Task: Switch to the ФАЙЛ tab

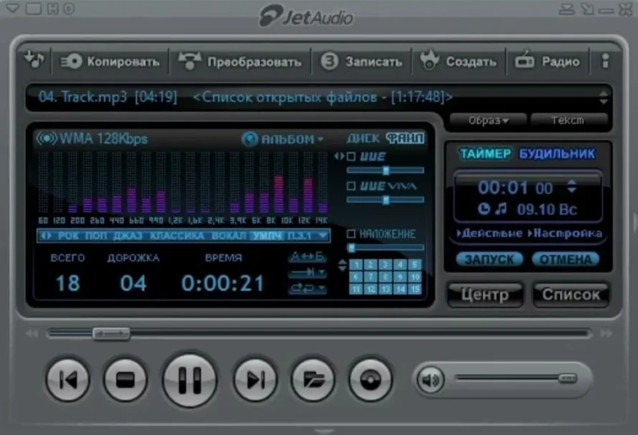Action: 404,137
